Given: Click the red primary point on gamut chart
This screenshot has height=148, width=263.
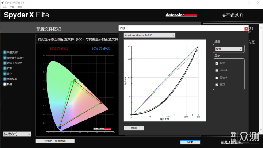Looking at the screenshot, I should coord(101,102).
